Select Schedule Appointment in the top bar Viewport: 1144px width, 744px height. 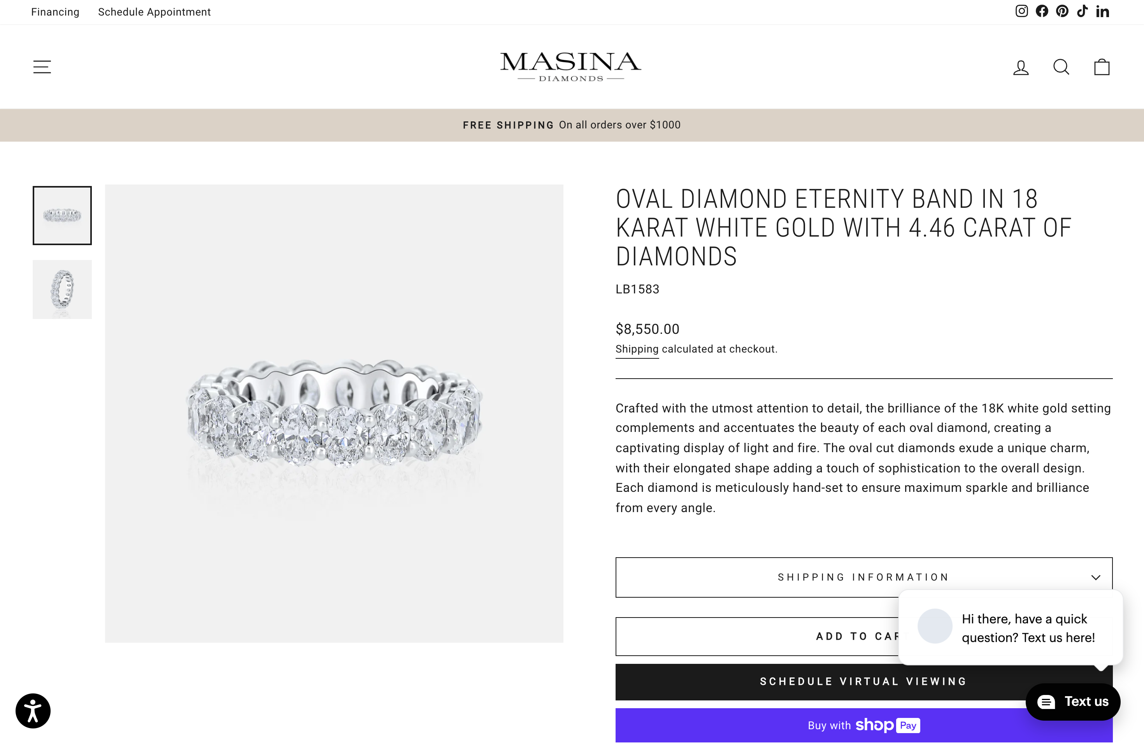[x=154, y=12]
